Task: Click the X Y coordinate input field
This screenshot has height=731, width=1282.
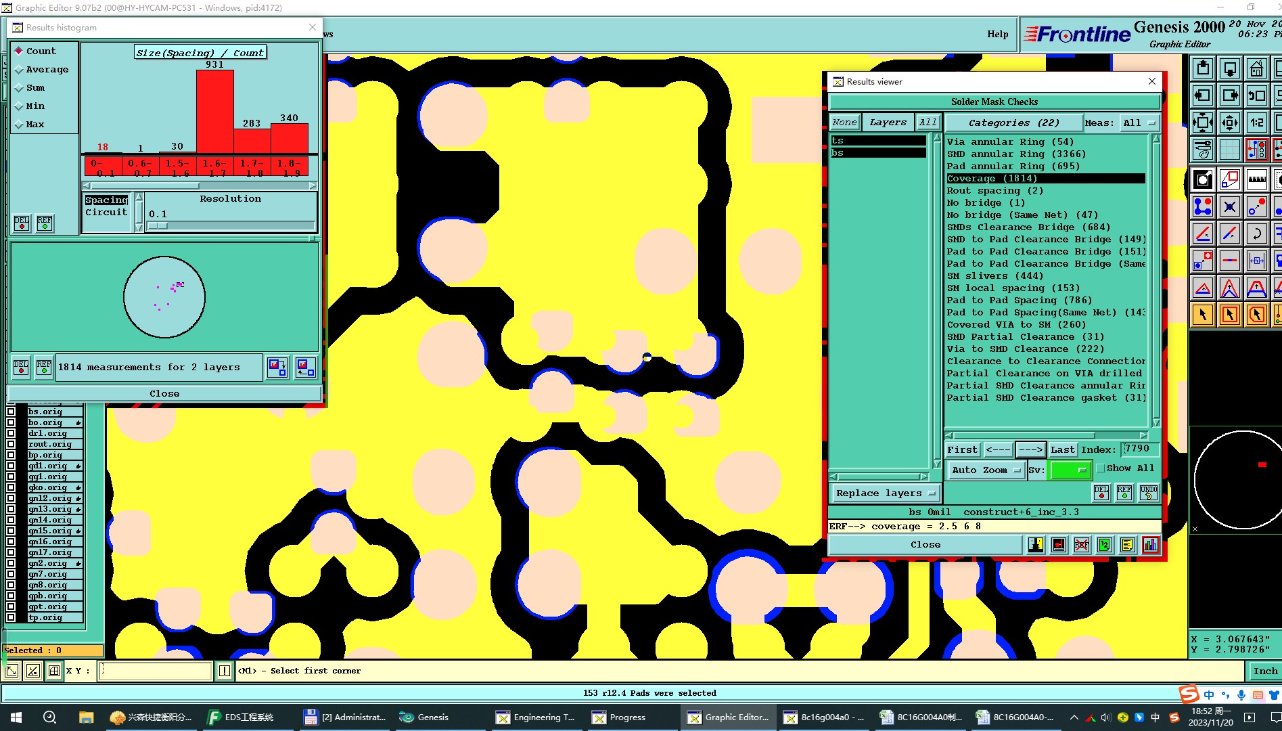Action: (156, 671)
